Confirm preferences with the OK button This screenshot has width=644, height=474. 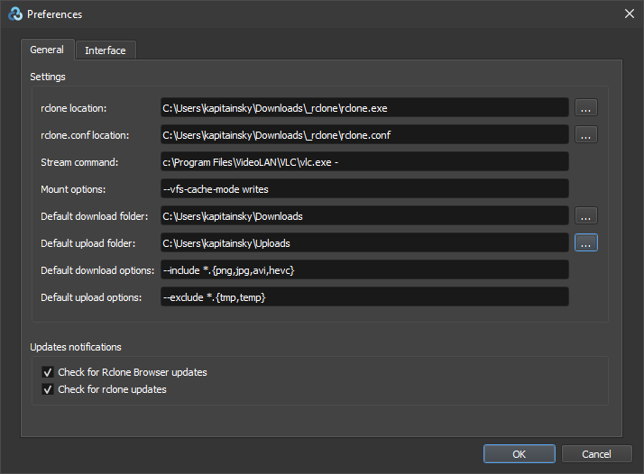[520, 454]
